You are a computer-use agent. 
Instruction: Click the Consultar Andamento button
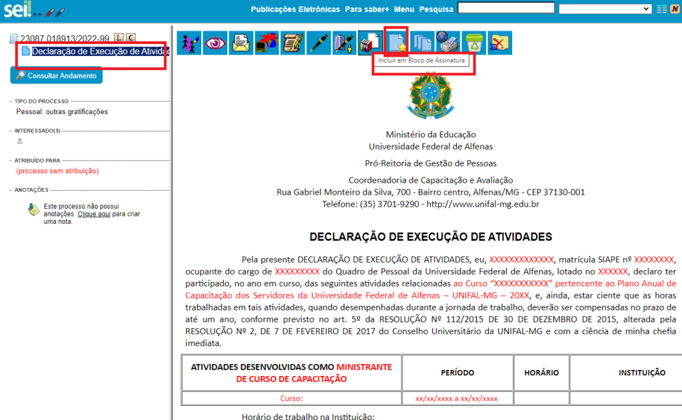tap(57, 76)
